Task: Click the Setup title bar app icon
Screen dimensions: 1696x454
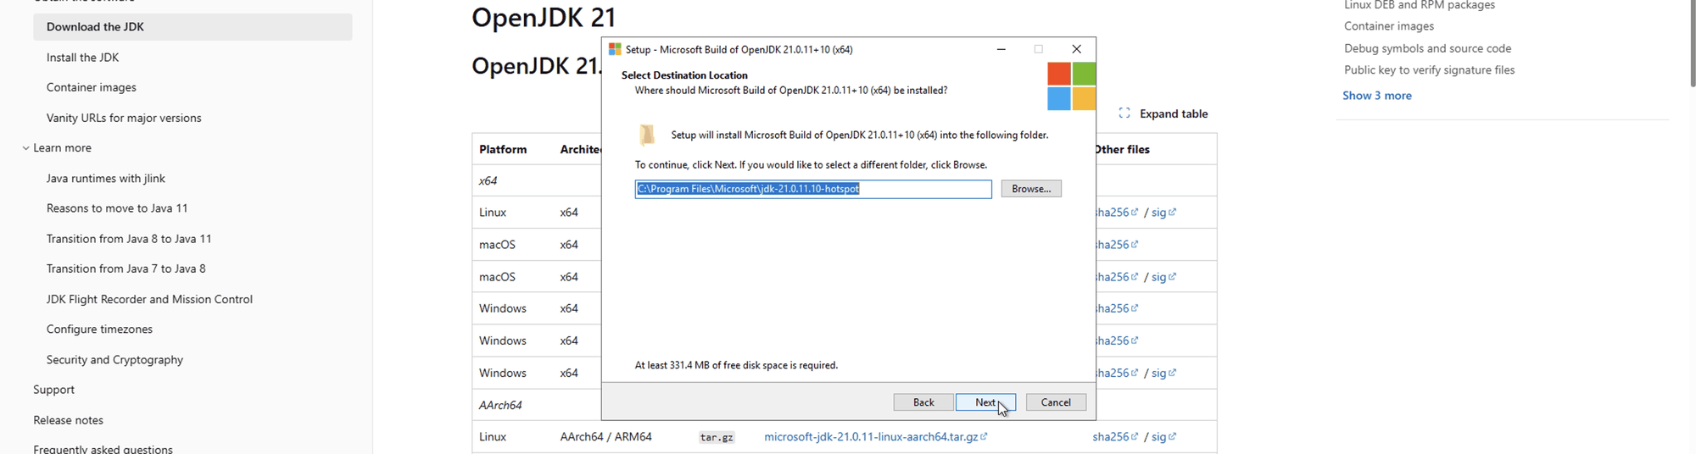Action: 615,49
